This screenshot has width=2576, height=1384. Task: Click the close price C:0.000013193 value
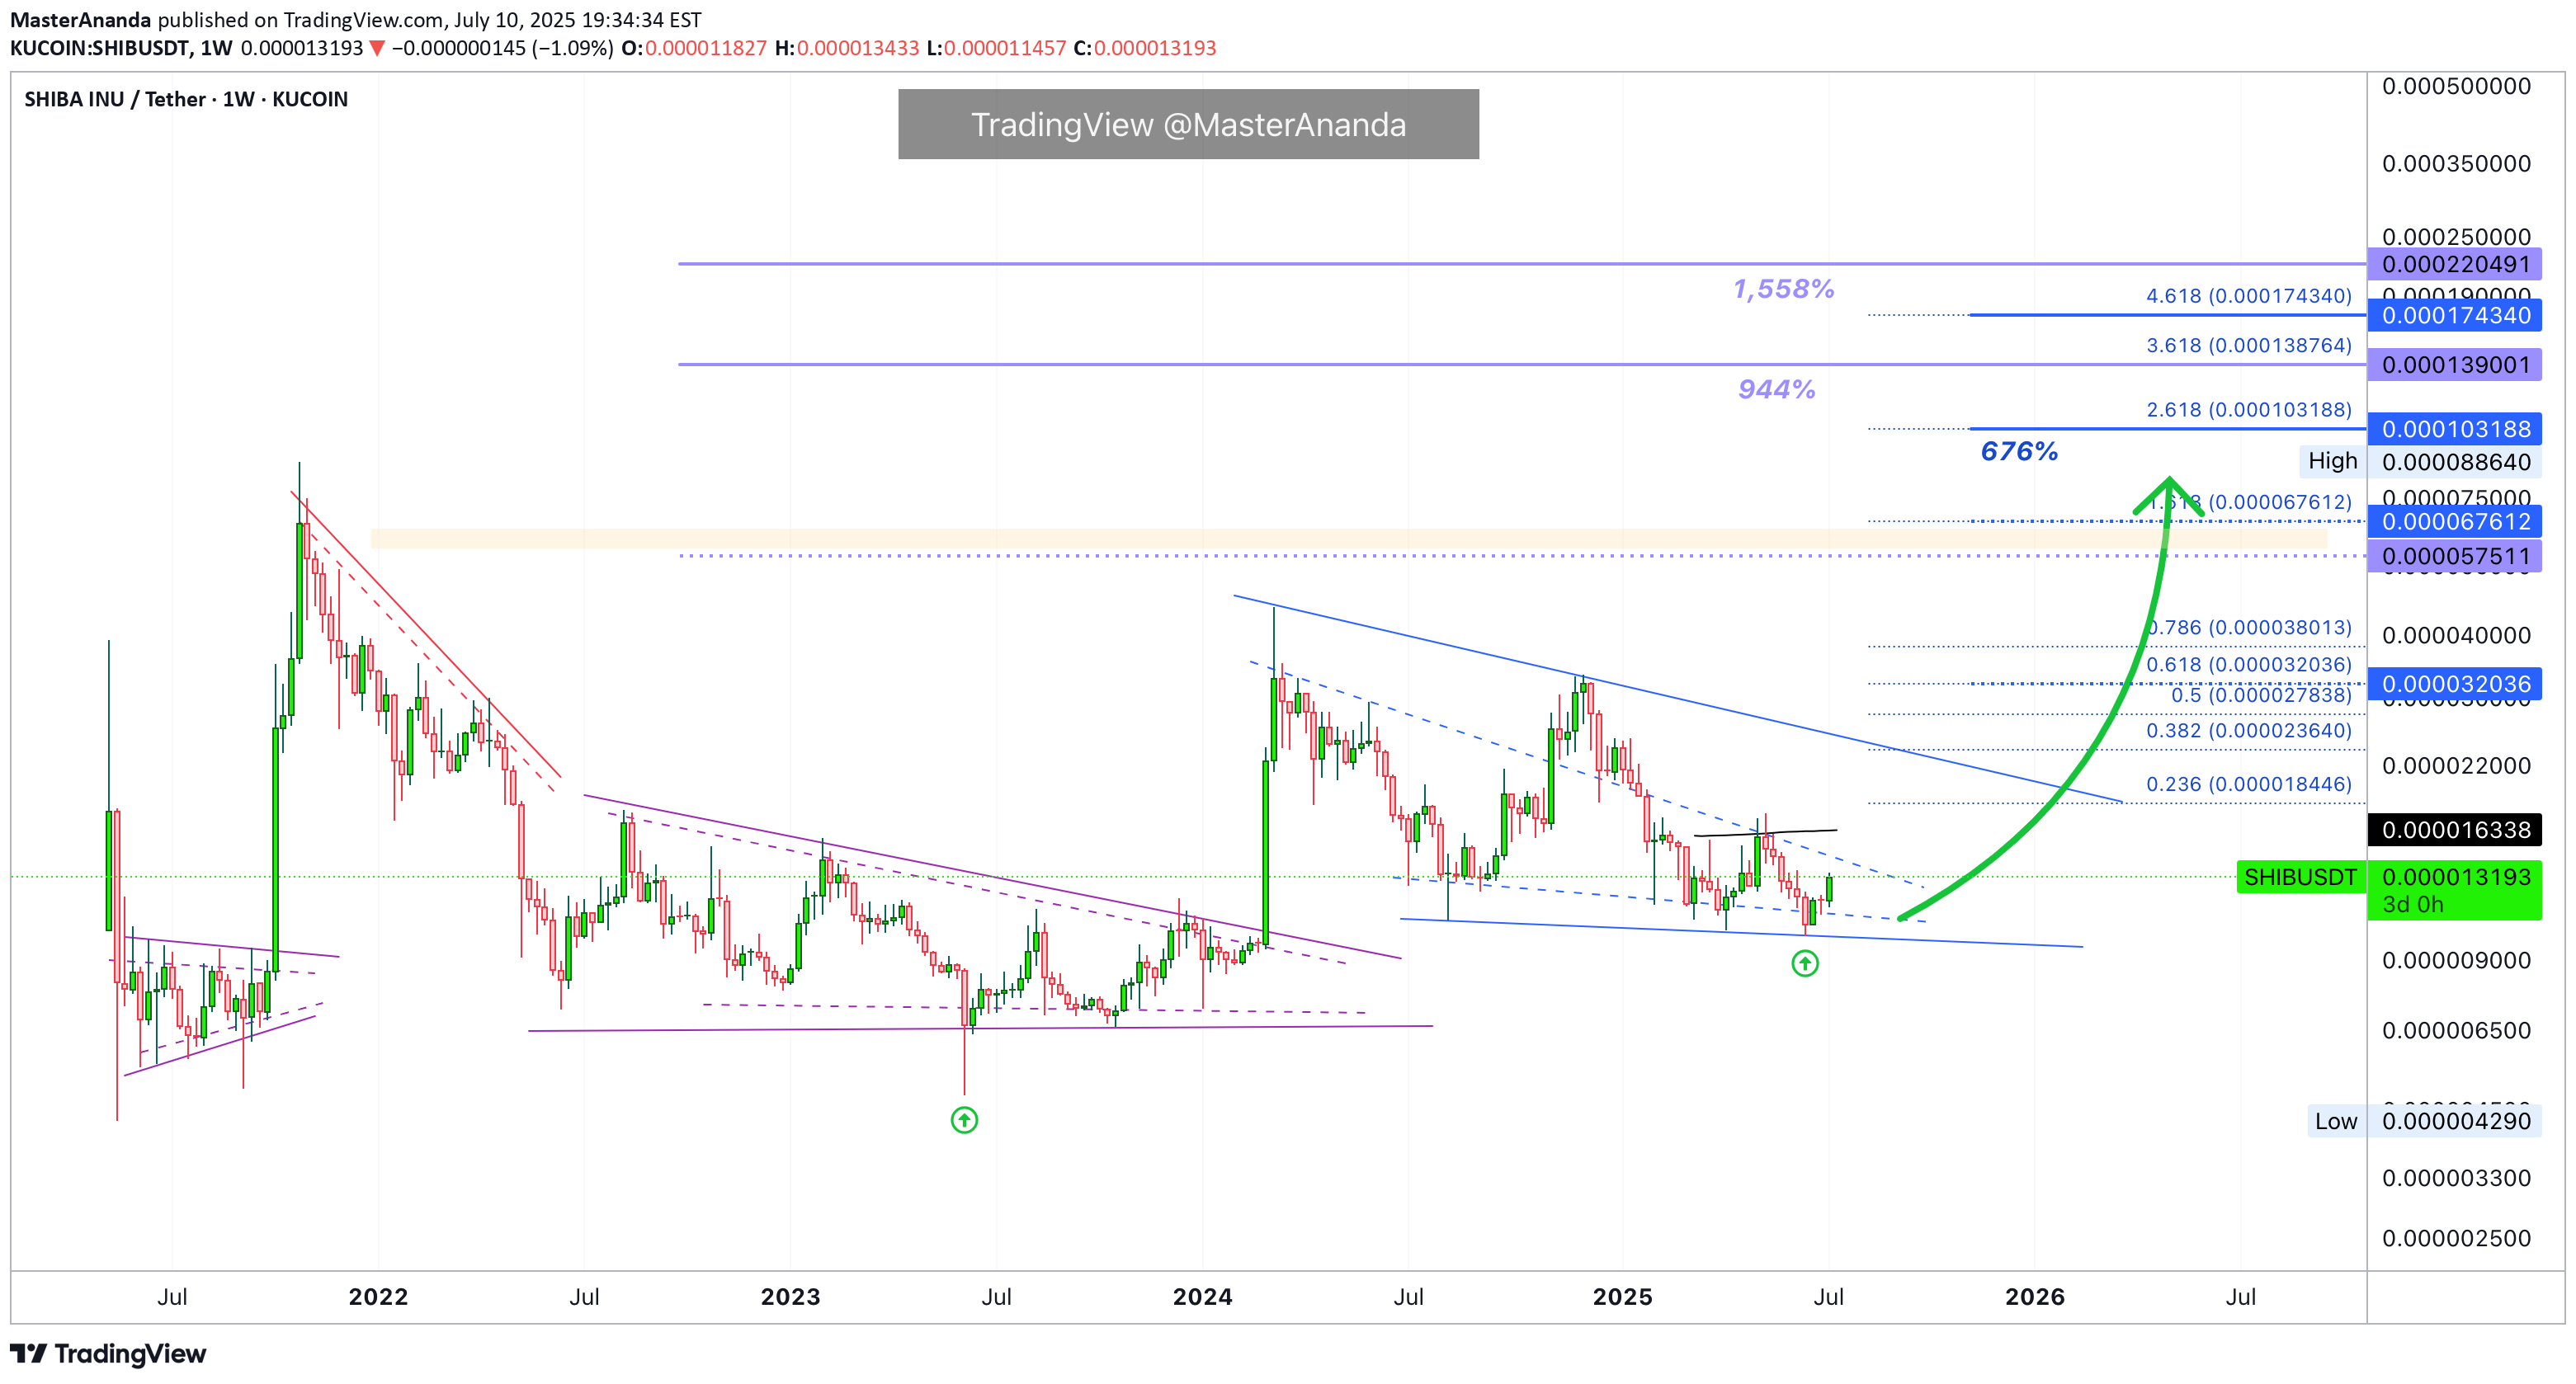(1145, 48)
